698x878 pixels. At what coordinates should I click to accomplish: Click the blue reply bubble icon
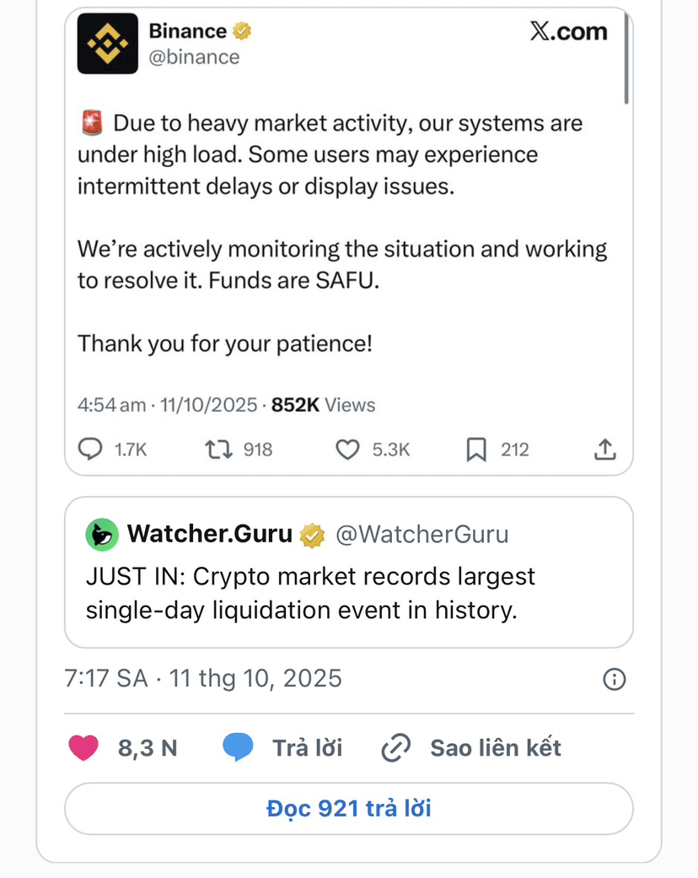[x=239, y=747]
